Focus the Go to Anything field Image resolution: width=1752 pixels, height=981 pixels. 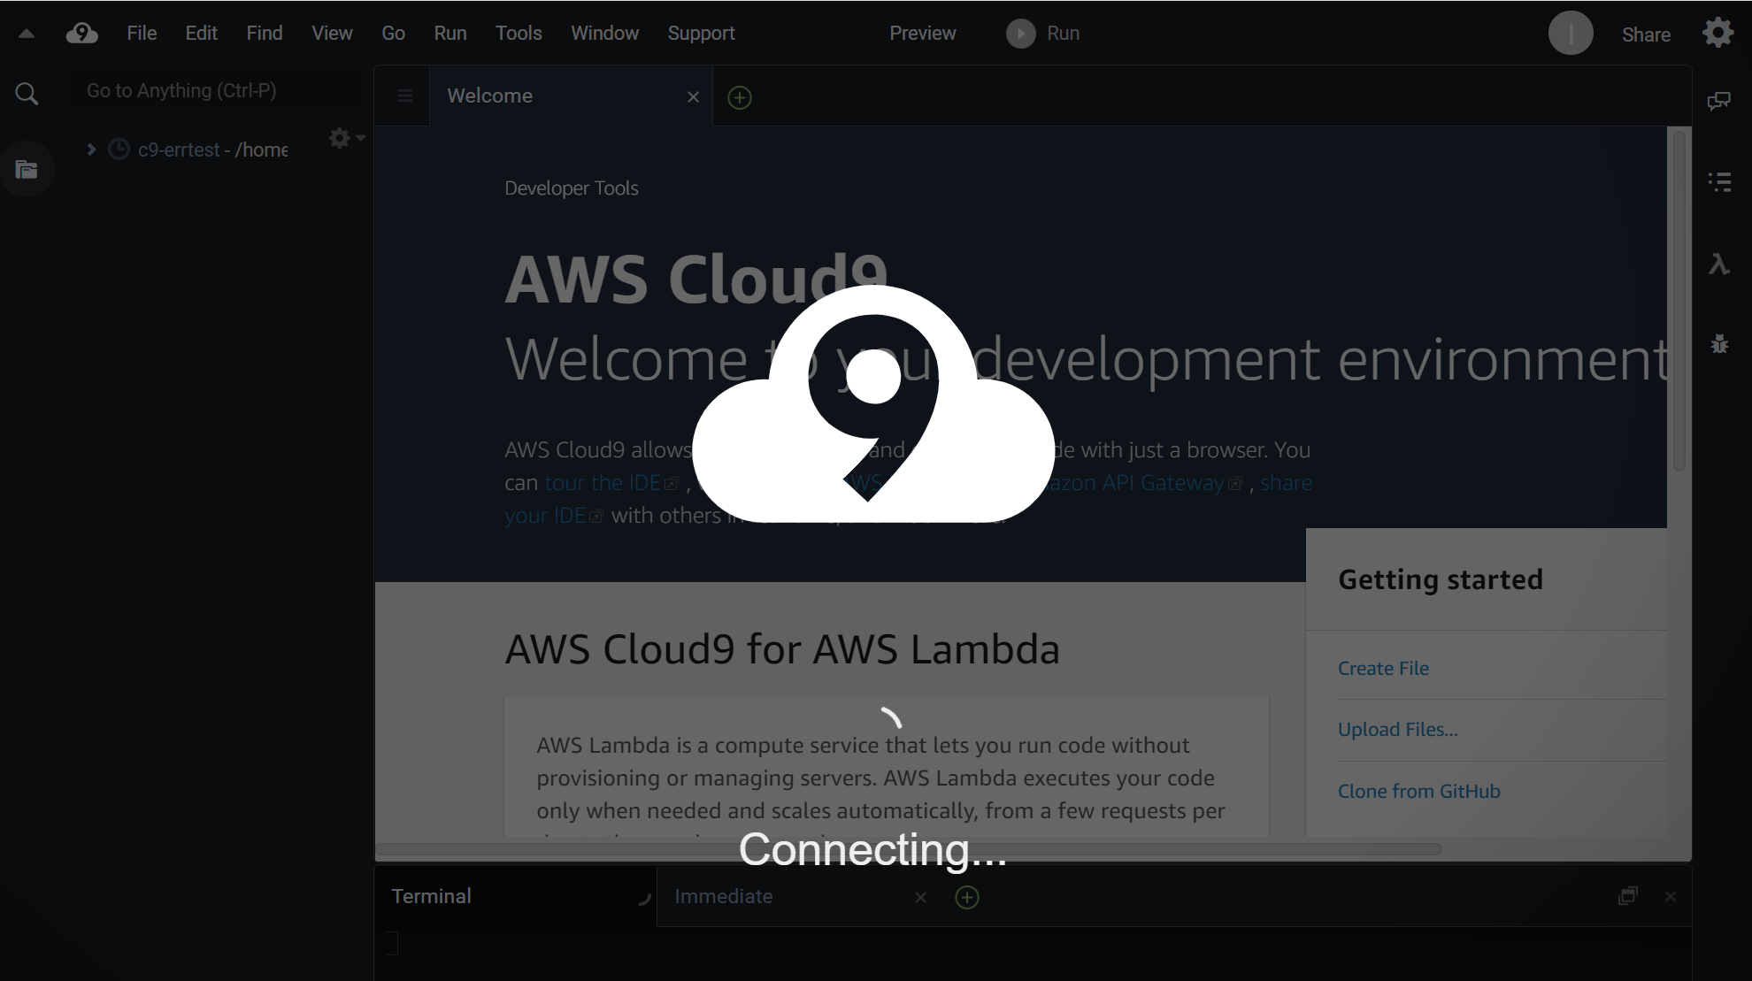pyautogui.click(x=212, y=91)
